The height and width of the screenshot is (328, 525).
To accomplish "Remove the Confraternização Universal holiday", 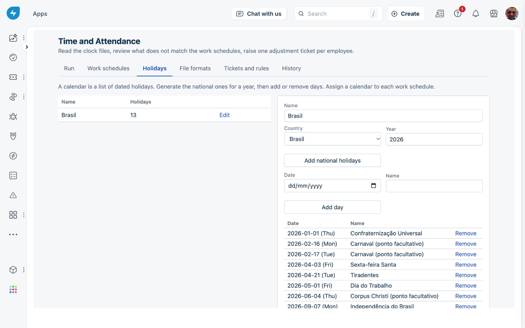I will click(466, 233).
